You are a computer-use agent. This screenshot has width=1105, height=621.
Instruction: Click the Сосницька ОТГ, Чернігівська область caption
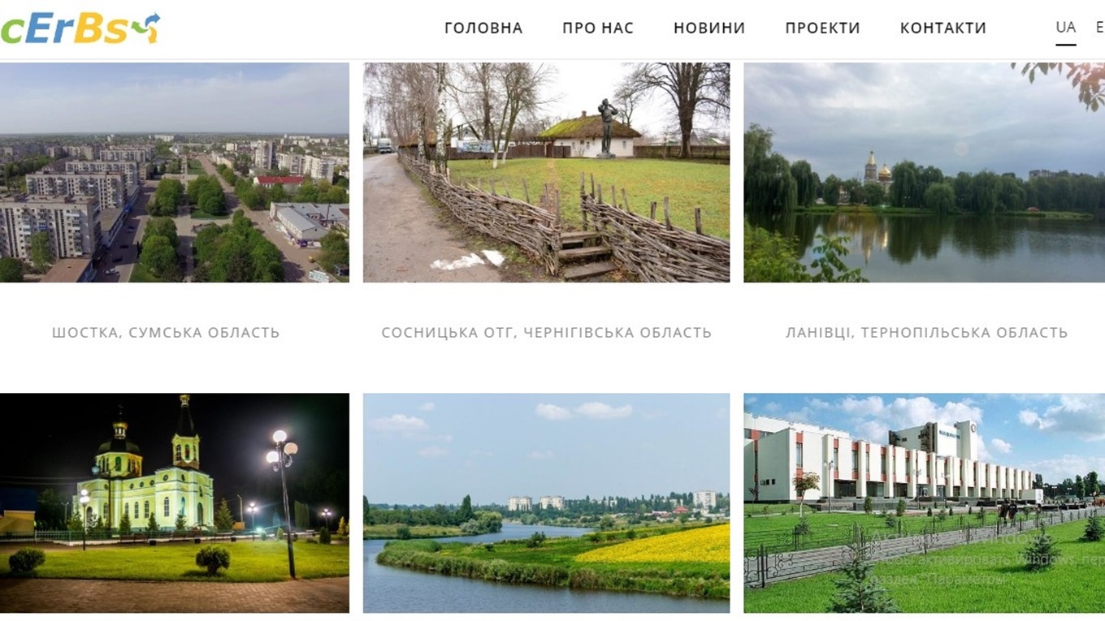tap(547, 333)
